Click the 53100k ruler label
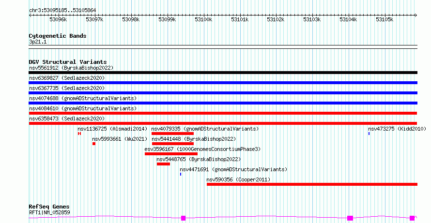431x223 pixels. pos(203,20)
